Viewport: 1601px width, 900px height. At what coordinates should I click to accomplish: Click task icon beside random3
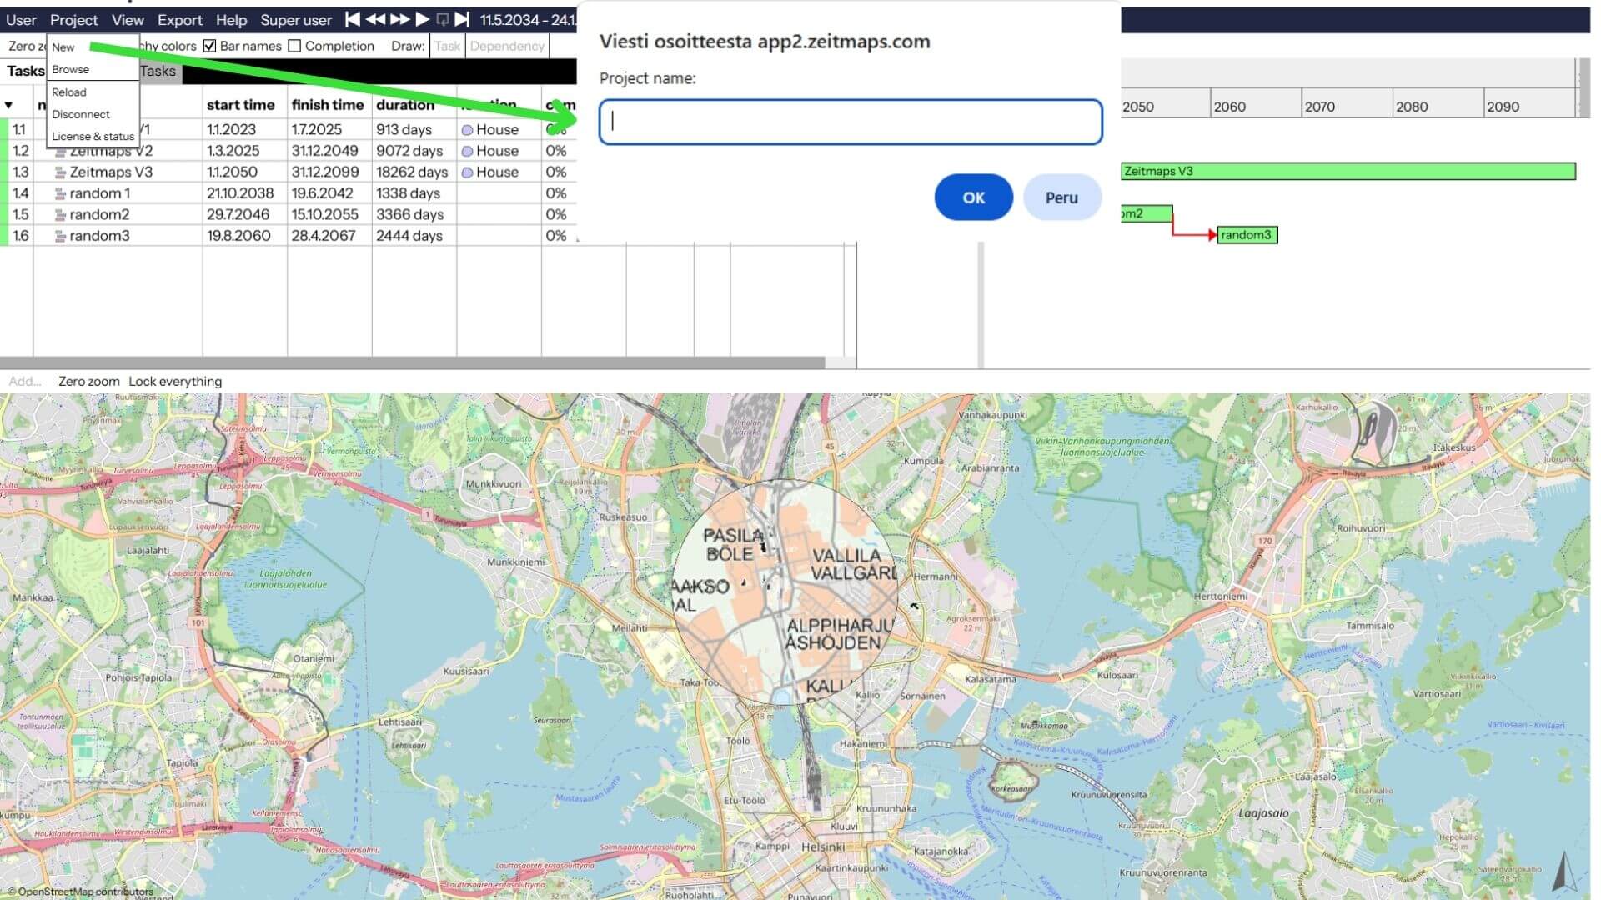point(60,236)
